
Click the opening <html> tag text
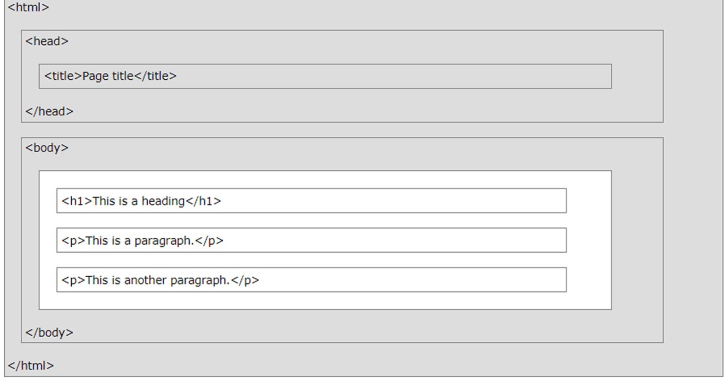(x=28, y=8)
